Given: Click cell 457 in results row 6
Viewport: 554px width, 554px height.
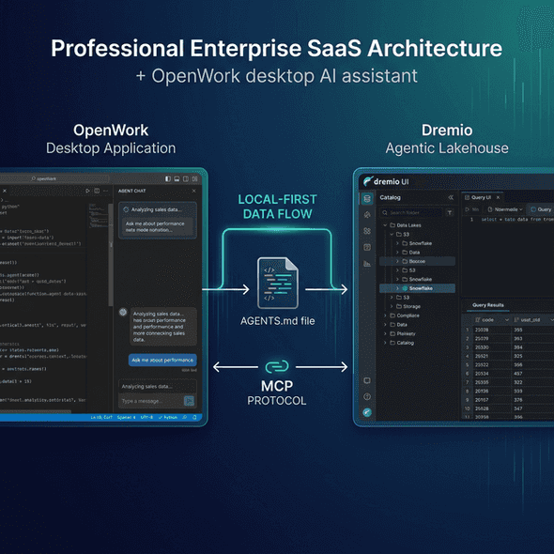Looking at the screenshot, I should click(x=532, y=374).
